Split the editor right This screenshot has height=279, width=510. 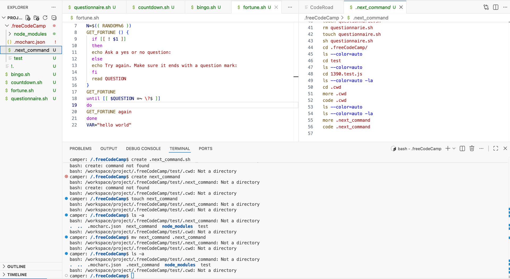click(x=496, y=7)
